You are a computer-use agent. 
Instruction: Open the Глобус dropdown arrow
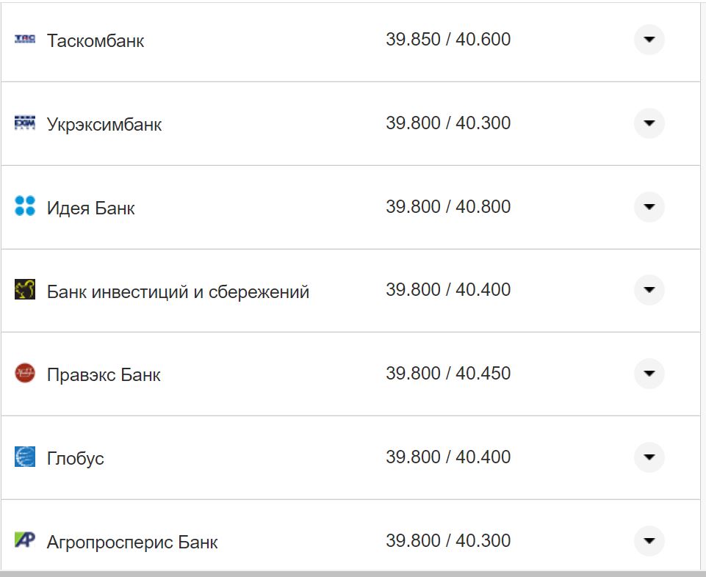point(649,457)
